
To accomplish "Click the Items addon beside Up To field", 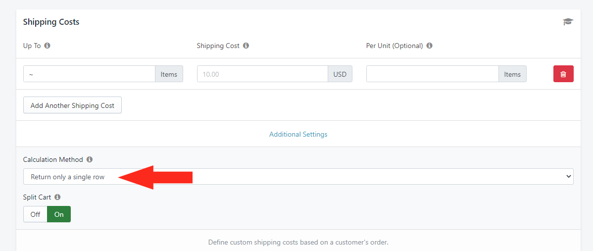I will coord(169,74).
